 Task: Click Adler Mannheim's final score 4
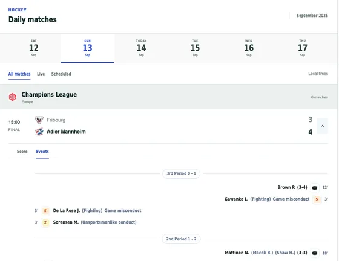310,132
